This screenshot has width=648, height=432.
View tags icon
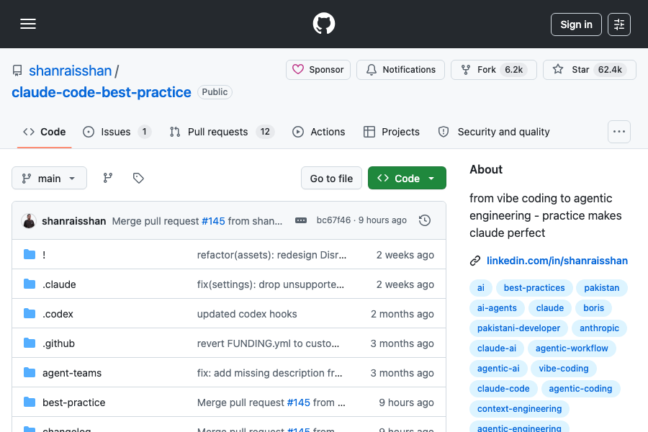138,178
